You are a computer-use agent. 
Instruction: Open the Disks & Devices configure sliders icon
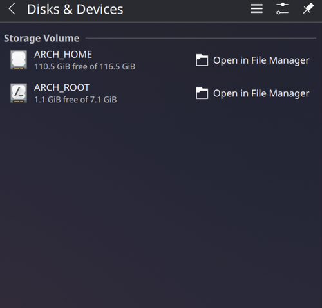click(x=282, y=9)
